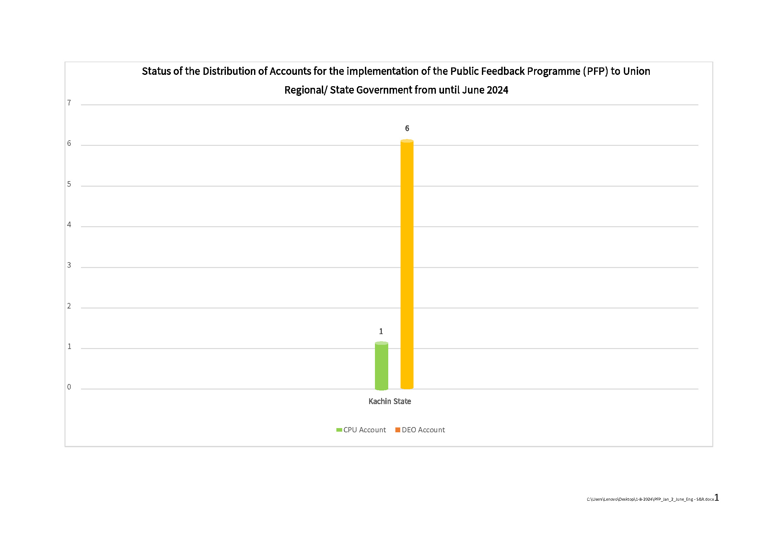
Task: Click the "CPU Account" legend text
Action: [x=365, y=430]
